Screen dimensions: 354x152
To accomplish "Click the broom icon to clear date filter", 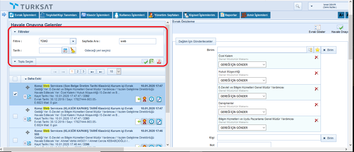I will click(73, 50).
